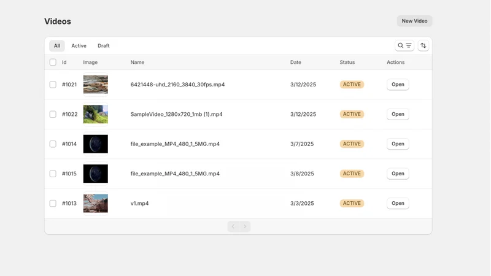Click the id #1015
Viewport: 491px width, 276px height.
tap(69, 174)
